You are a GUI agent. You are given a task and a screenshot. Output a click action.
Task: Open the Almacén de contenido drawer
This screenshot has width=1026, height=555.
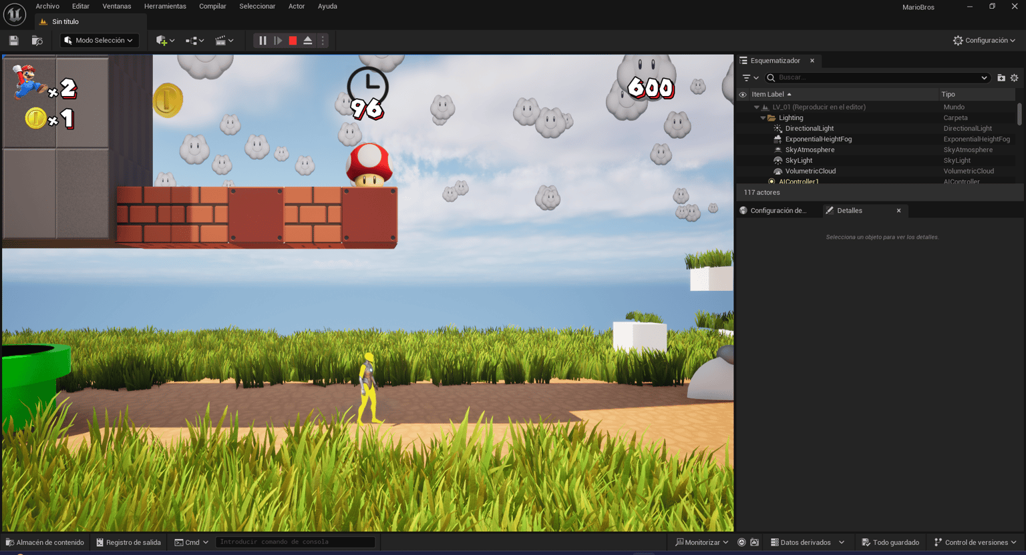tap(45, 542)
